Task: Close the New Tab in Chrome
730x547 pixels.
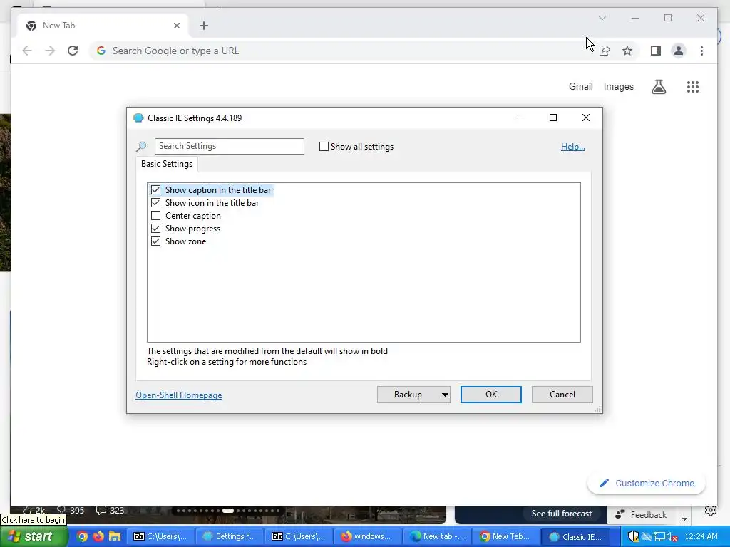Action: [x=177, y=26]
